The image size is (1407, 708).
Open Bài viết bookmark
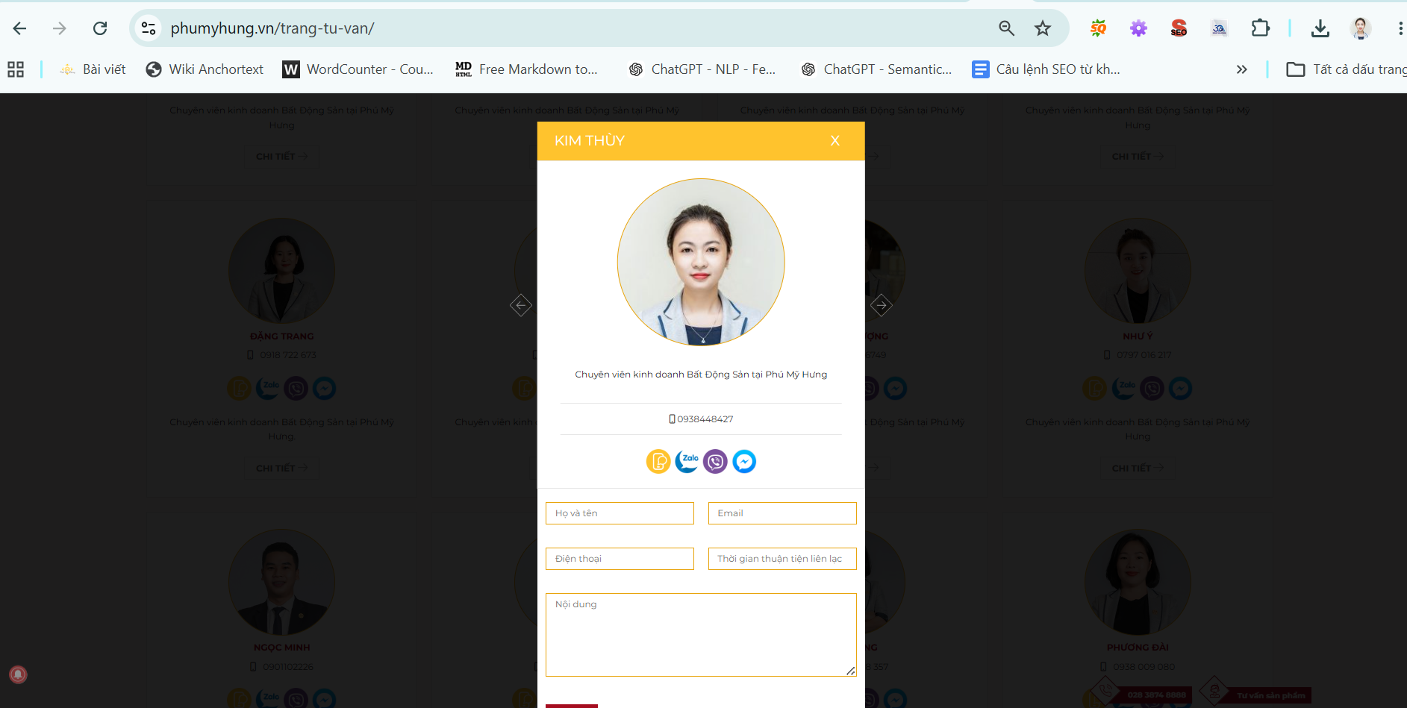[x=93, y=69]
